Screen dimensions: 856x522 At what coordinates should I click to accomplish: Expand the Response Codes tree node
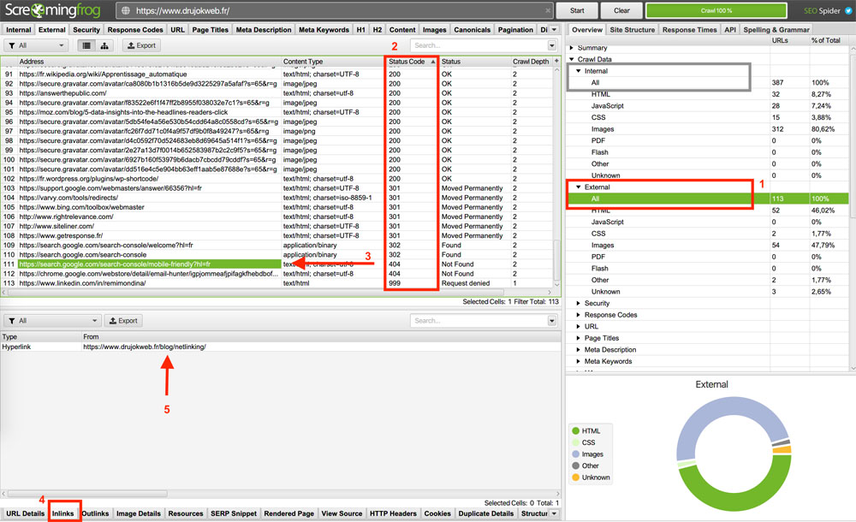tap(578, 315)
